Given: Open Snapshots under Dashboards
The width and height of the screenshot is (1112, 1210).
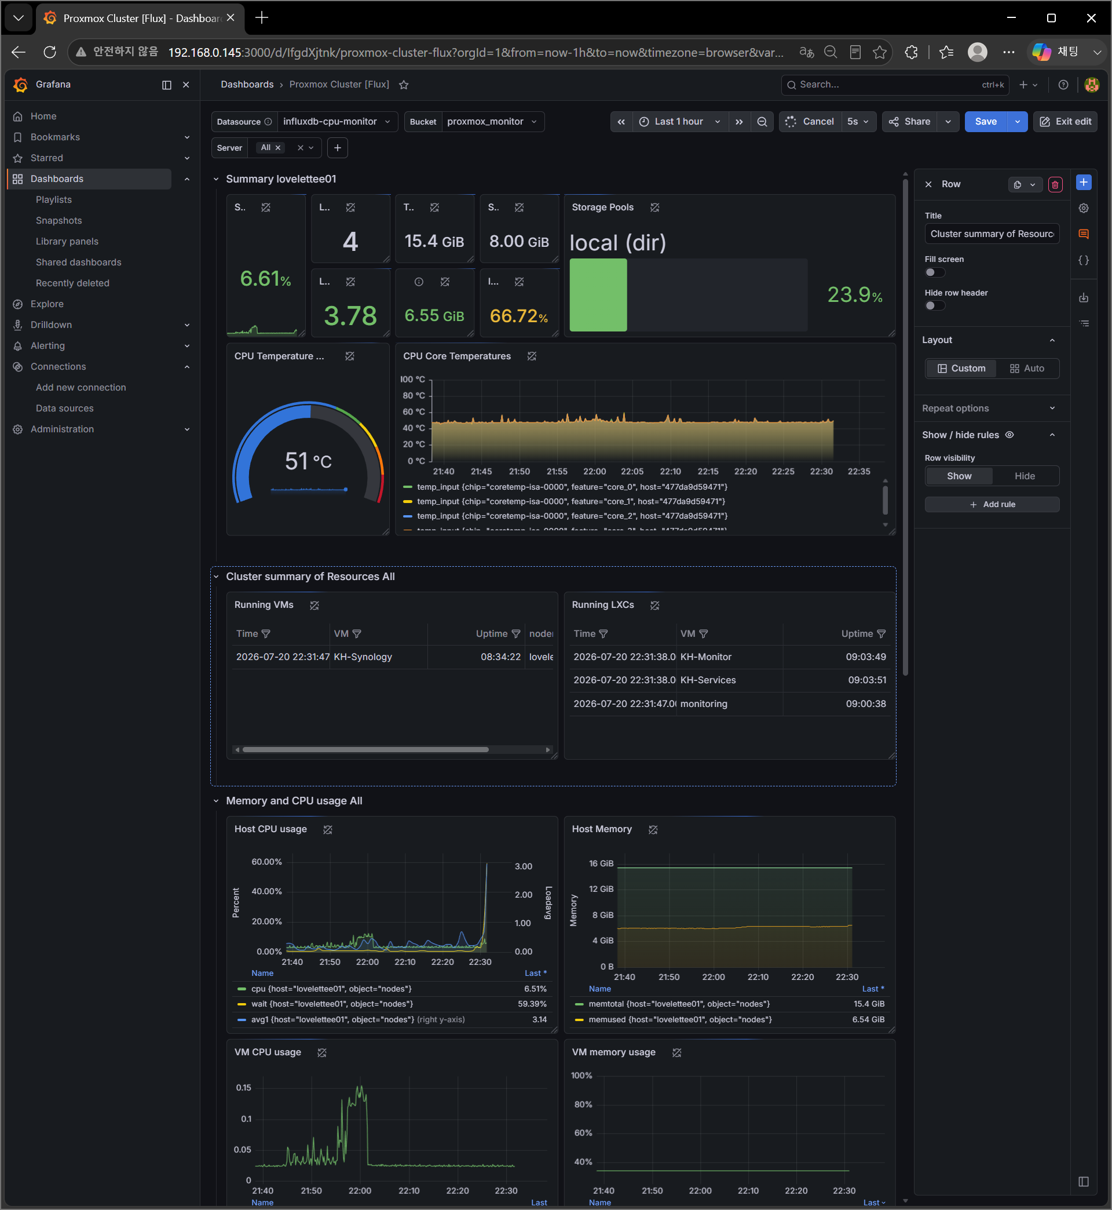Looking at the screenshot, I should (x=59, y=221).
